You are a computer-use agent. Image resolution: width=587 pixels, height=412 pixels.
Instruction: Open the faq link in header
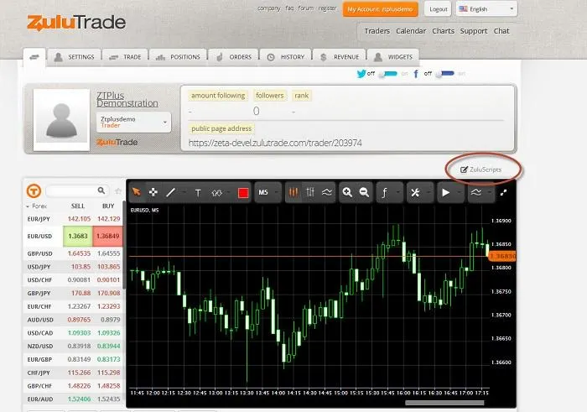(289, 8)
